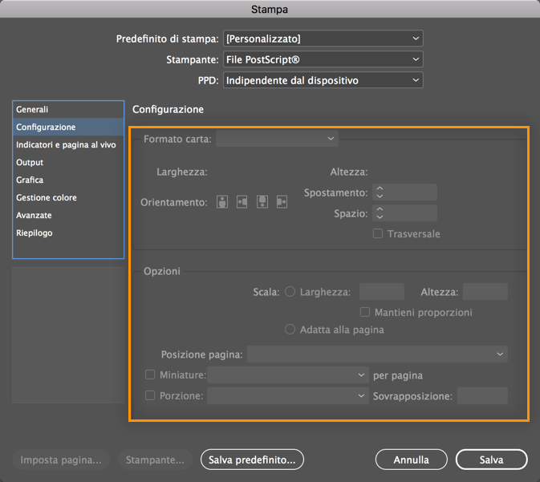Select landscape orientation icon
The image size is (540, 482).
pos(242,202)
